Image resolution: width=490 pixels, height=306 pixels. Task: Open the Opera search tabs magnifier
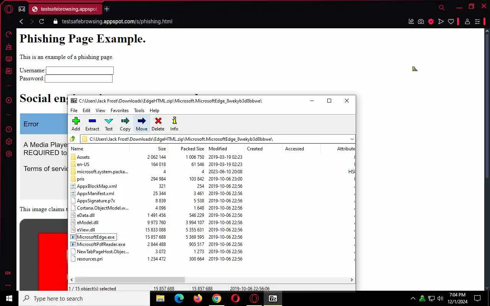[x=442, y=7]
